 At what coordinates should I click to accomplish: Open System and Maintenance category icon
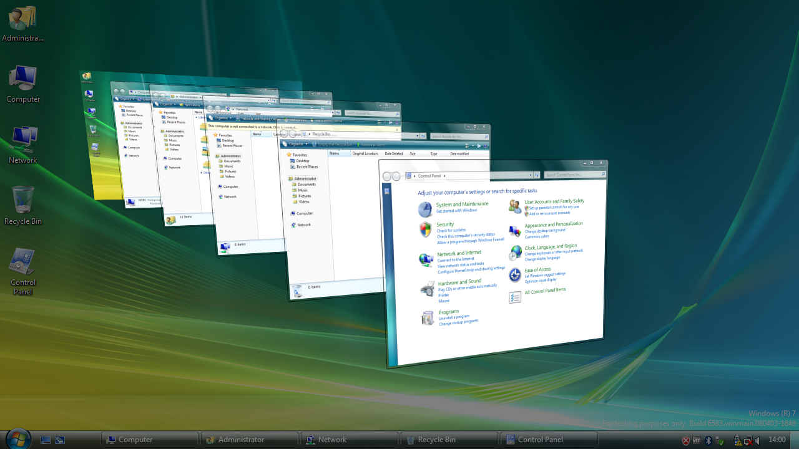coord(424,210)
